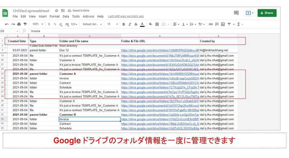
Task: Click the insert chart icon
Action: (223, 24)
